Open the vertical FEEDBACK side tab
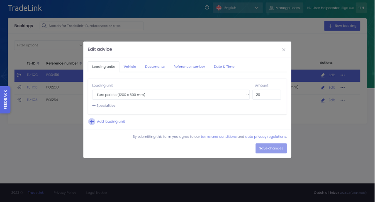 5,99
